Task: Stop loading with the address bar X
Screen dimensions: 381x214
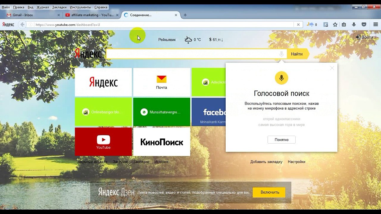Action: tap(298, 25)
